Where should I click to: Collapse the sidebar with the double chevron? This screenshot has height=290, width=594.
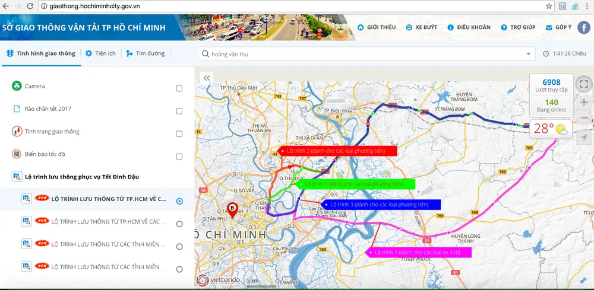(207, 78)
